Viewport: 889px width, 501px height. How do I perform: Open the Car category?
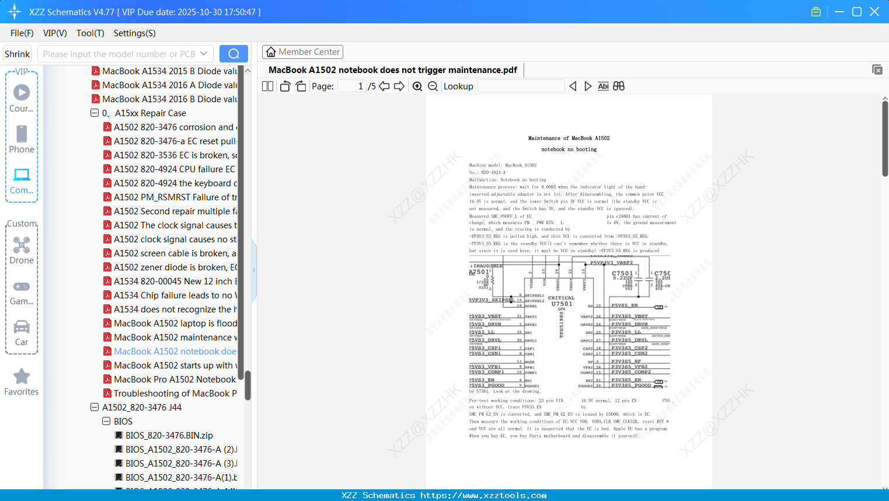[x=22, y=333]
